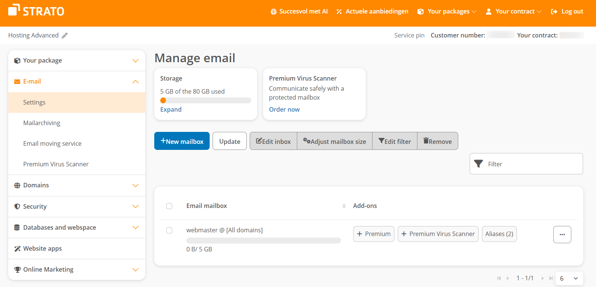Click the Service pin link
The width and height of the screenshot is (596, 287).
tap(409, 35)
